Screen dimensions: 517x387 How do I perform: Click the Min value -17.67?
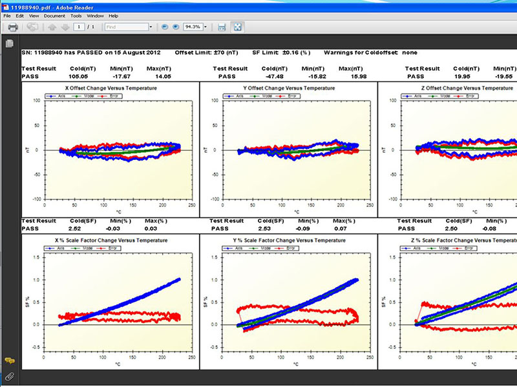pos(120,77)
